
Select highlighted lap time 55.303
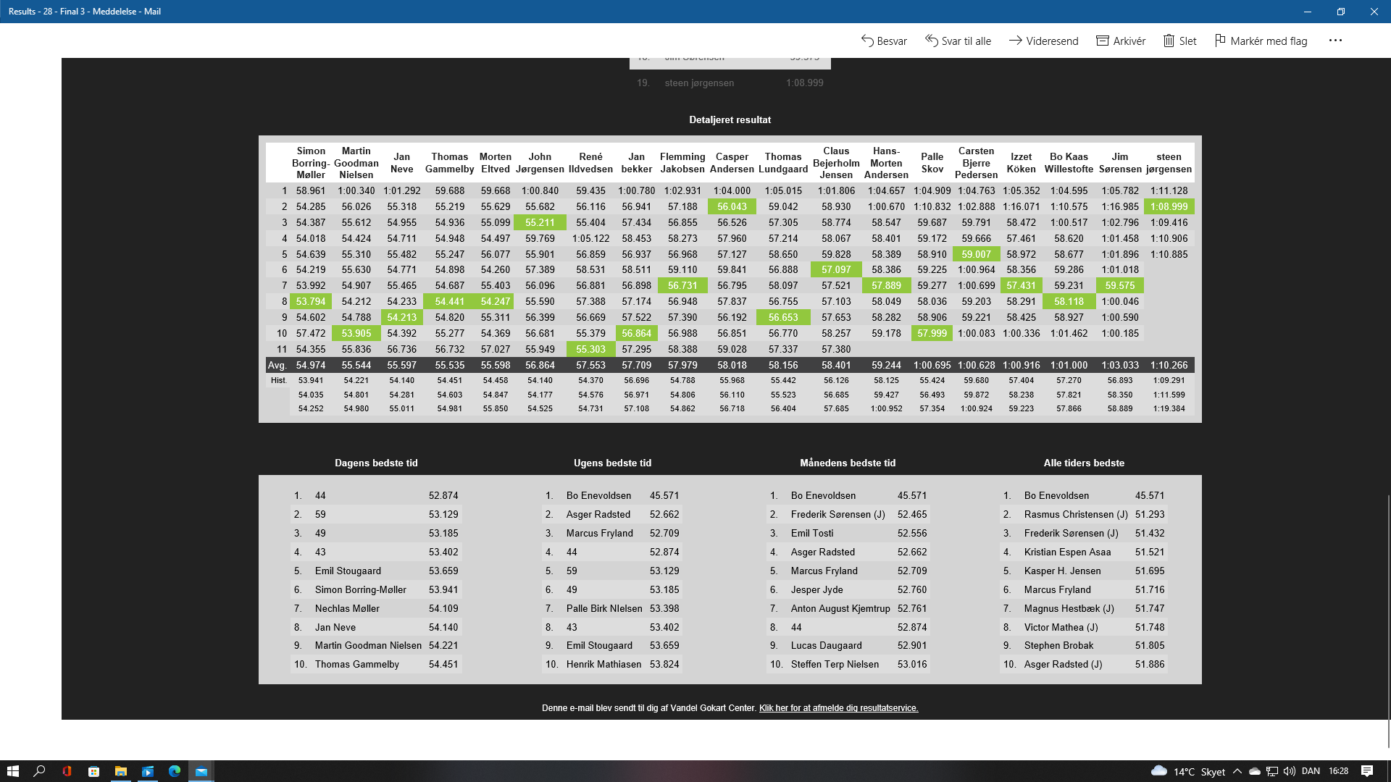click(590, 349)
